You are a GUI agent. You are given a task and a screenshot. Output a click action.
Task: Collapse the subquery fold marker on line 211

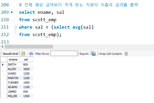tap(16, 27)
